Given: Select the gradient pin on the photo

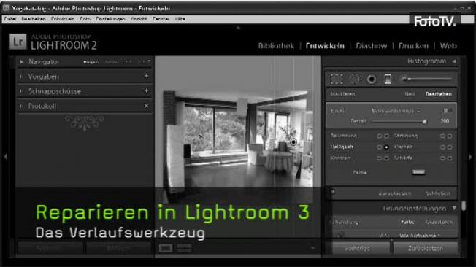Looking at the screenshot, I should [293, 142].
